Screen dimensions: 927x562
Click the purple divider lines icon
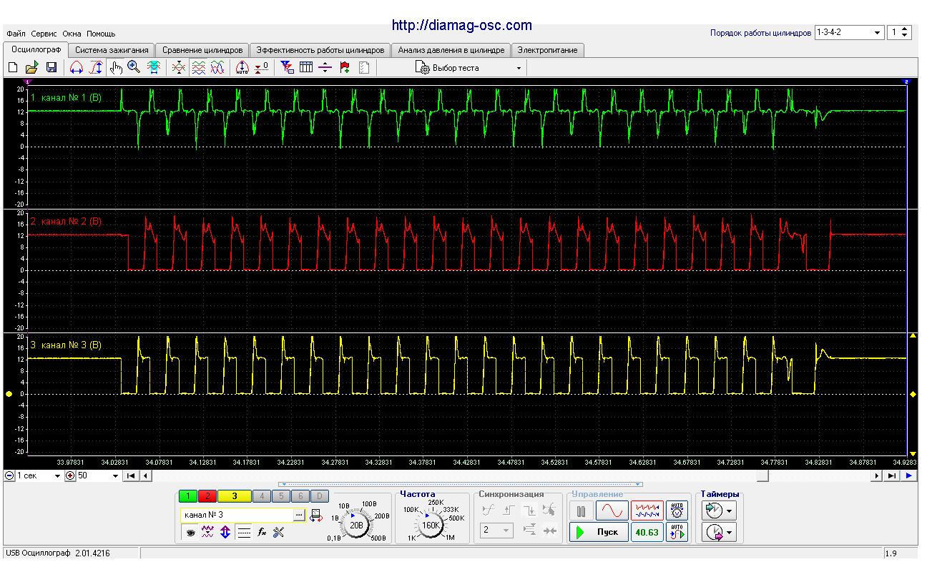[325, 67]
